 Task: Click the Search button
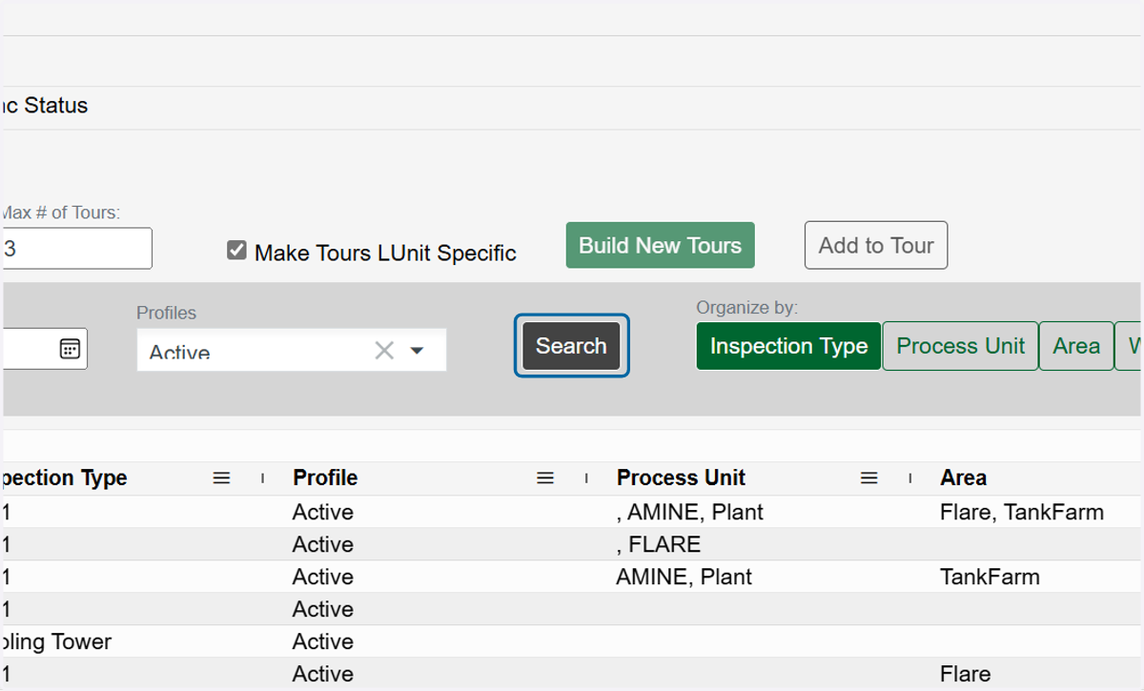click(x=571, y=346)
